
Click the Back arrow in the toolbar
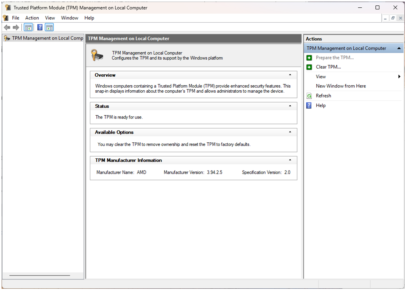[x=7, y=27]
